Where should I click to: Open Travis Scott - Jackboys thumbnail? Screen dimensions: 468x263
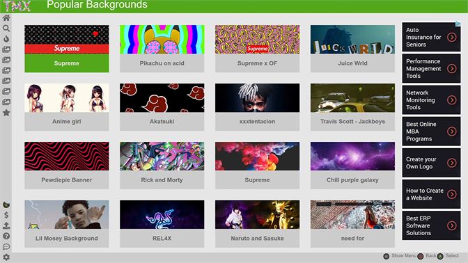click(x=352, y=98)
